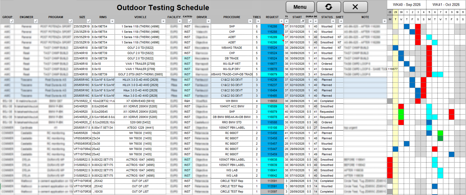Select request cell 116588
The width and height of the screenshot is (466, 195).
pos(272,122)
